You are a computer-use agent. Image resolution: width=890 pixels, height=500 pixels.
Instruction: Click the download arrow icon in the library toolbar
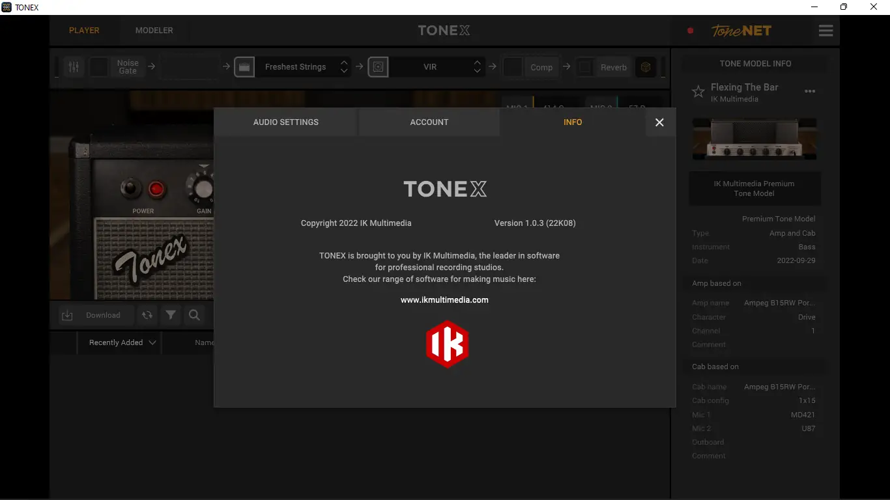tap(67, 315)
